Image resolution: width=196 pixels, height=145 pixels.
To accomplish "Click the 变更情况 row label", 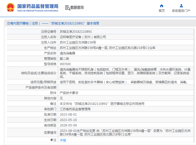I will click(50, 132).
